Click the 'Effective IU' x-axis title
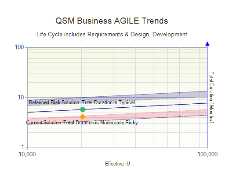Viewport: 236px width, 176px height. (x=117, y=164)
